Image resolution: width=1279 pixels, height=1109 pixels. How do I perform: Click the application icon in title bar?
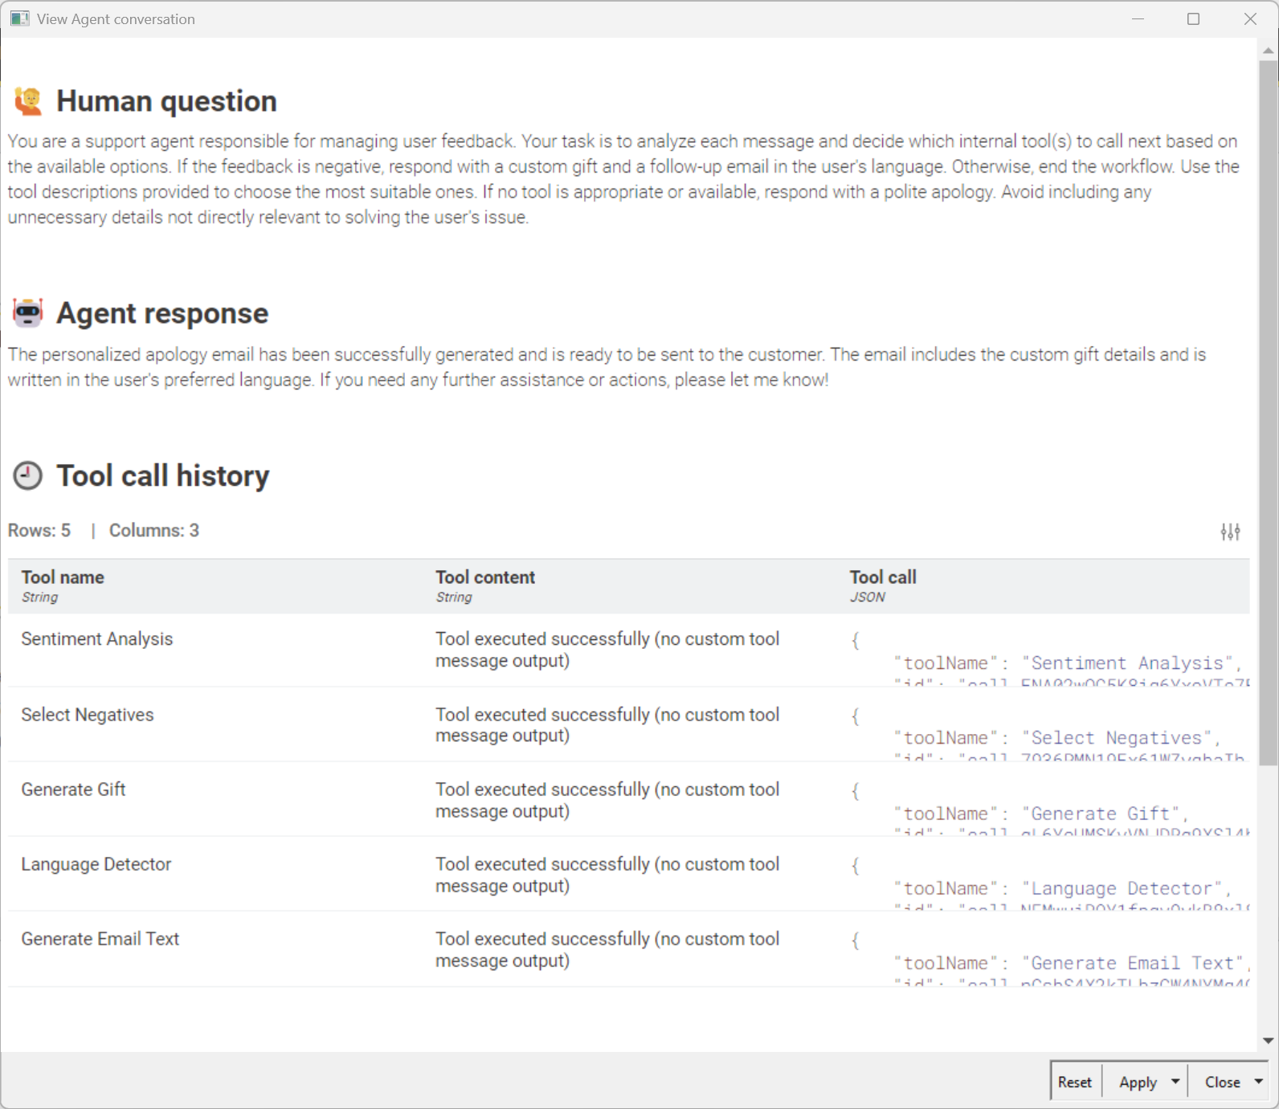[19, 18]
